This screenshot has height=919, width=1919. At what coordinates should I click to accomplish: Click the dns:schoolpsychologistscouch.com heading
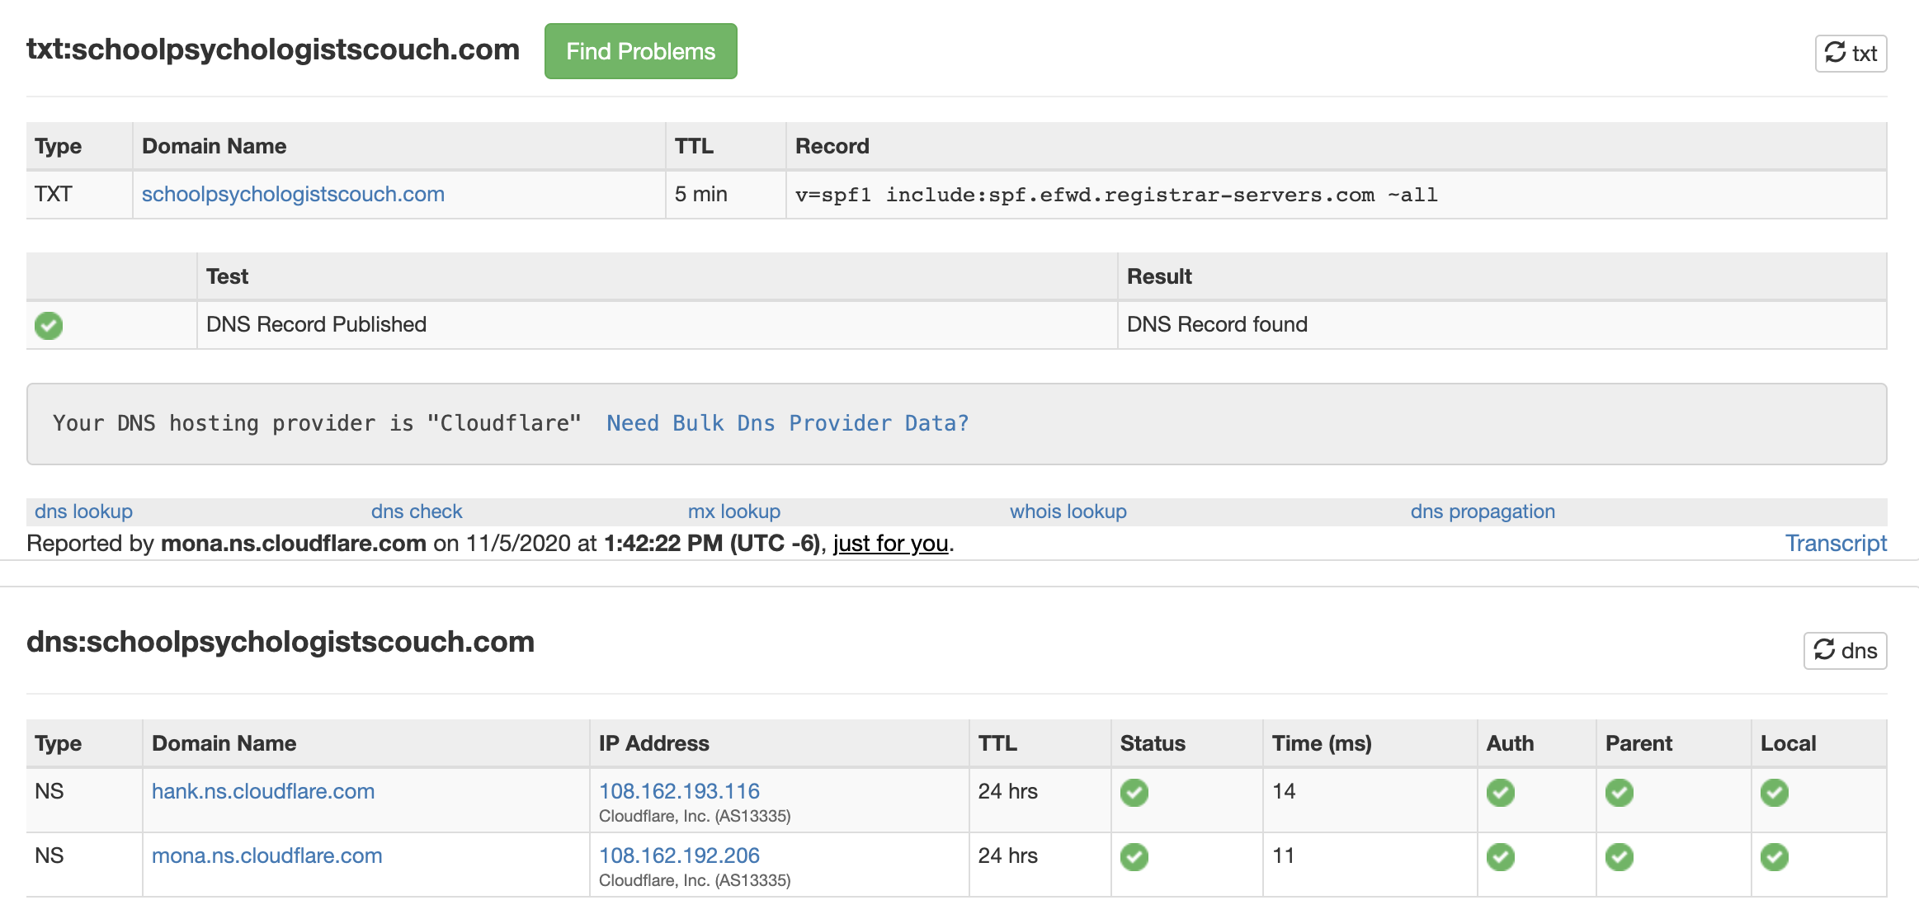click(281, 642)
